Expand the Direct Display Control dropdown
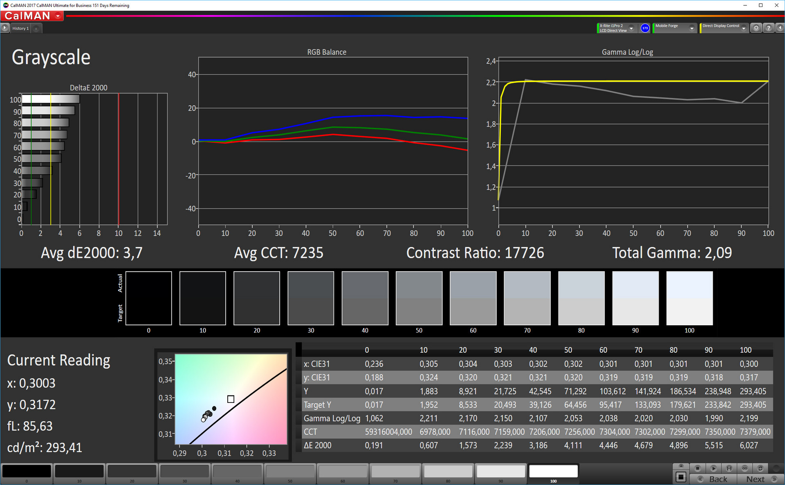This screenshot has height=485, width=785. [744, 28]
